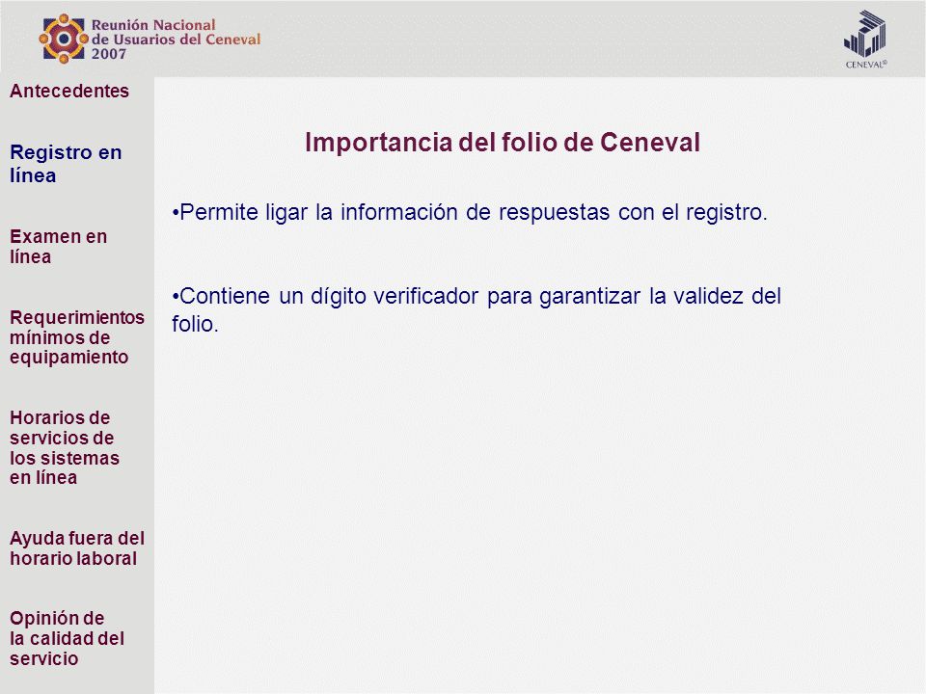Open Examen en línea section
Screen dimensions: 926x694
click(x=59, y=246)
